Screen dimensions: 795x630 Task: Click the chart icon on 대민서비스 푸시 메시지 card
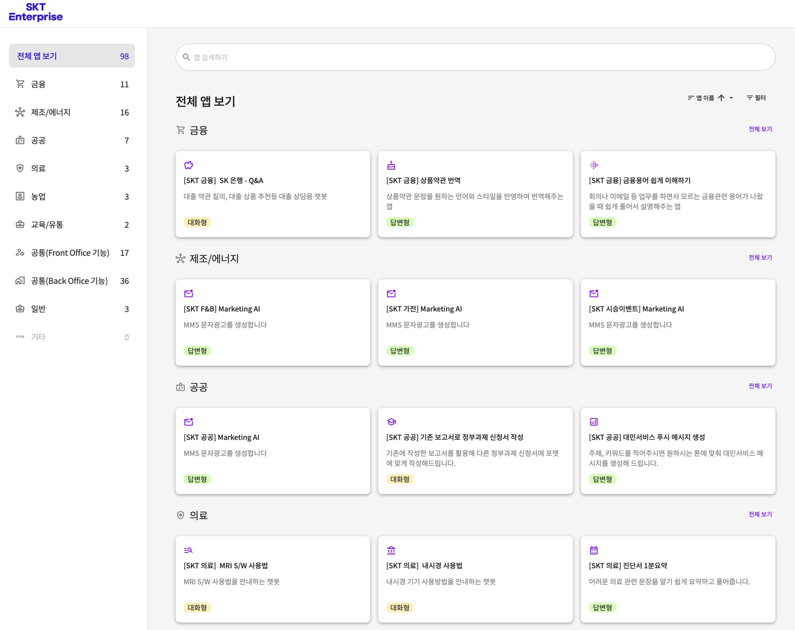594,422
